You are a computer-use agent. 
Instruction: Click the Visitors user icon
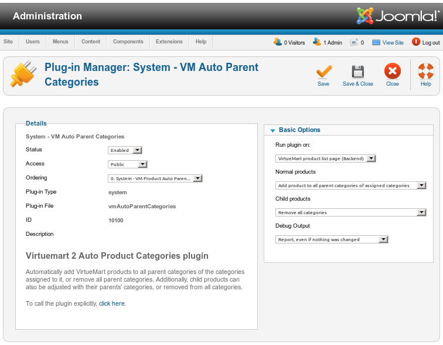278,42
